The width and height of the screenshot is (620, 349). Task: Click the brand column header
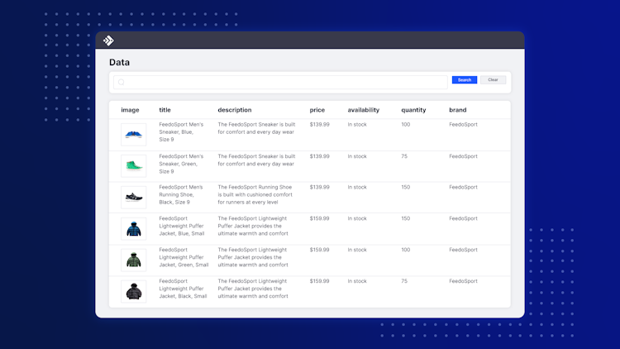(457, 110)
